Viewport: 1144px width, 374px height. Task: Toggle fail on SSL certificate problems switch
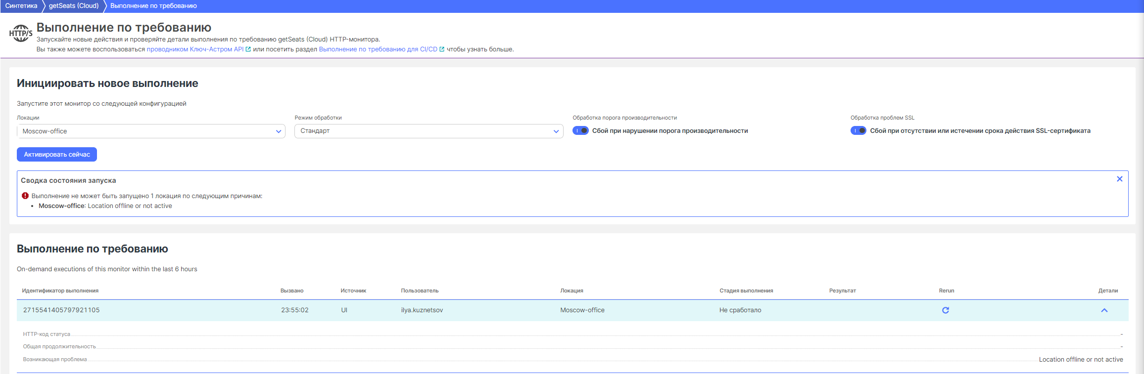click(858, 131)
